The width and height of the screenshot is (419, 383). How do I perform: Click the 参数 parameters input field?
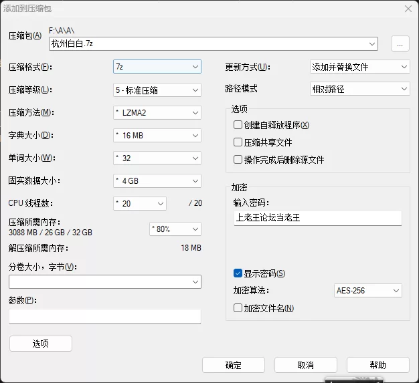point(105,317)
